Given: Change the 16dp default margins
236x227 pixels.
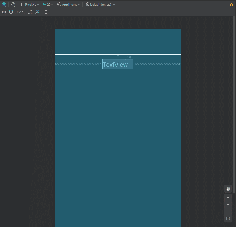Looking at the screenshot, I should point(20,12).
